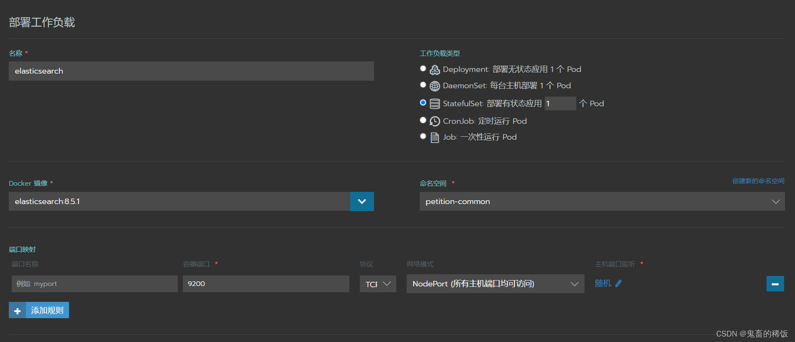The image size is (795, 342).
Task: Select the CronJob radio button
Action: coord(423,120)
